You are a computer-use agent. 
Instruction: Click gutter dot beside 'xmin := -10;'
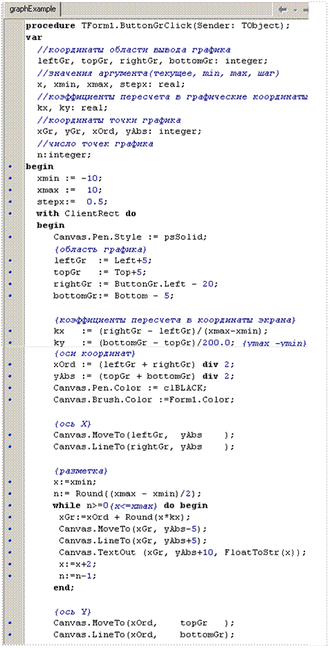(10, 179)
